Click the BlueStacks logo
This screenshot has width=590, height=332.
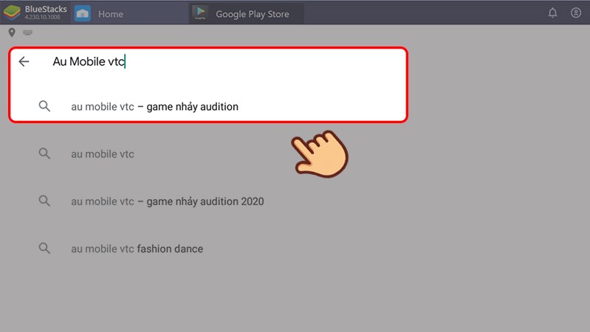point(12,13)
